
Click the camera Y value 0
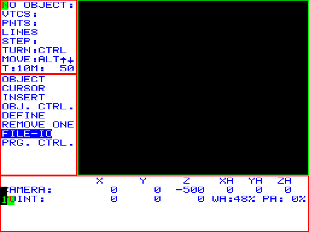click(158, 190)
